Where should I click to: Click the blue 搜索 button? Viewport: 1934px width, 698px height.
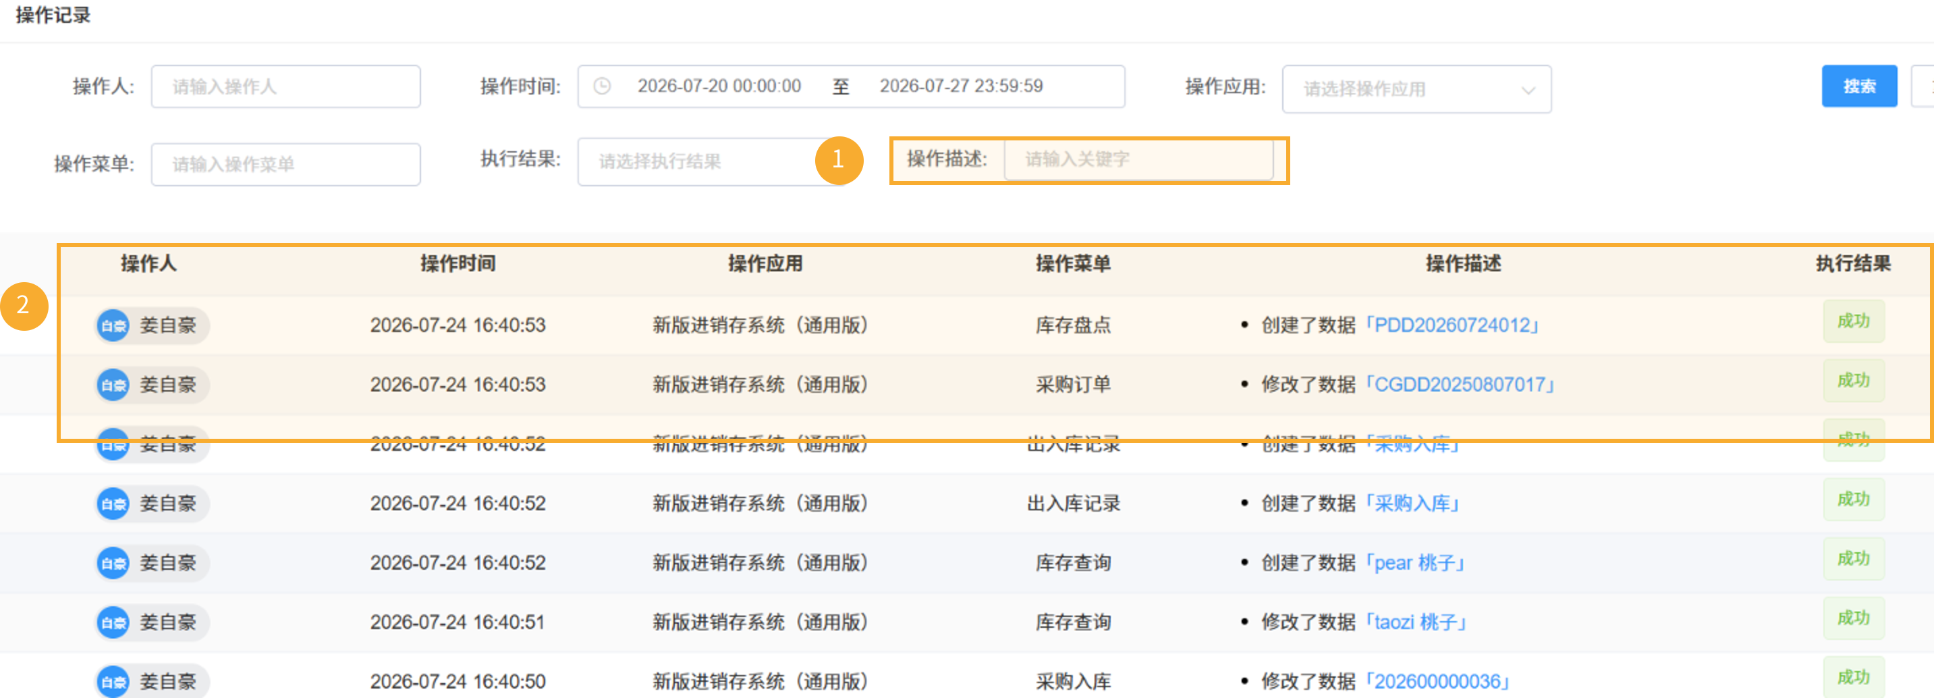[x=1859, y=86]
